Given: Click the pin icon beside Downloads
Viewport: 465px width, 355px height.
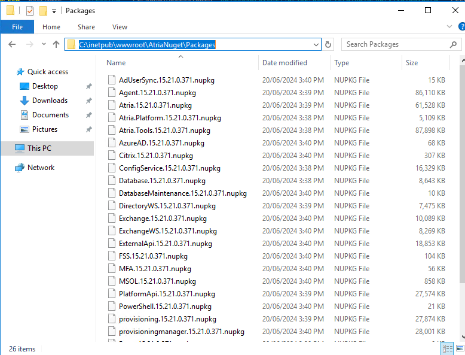Looking at the screenshot, I should tap(88, 101).
